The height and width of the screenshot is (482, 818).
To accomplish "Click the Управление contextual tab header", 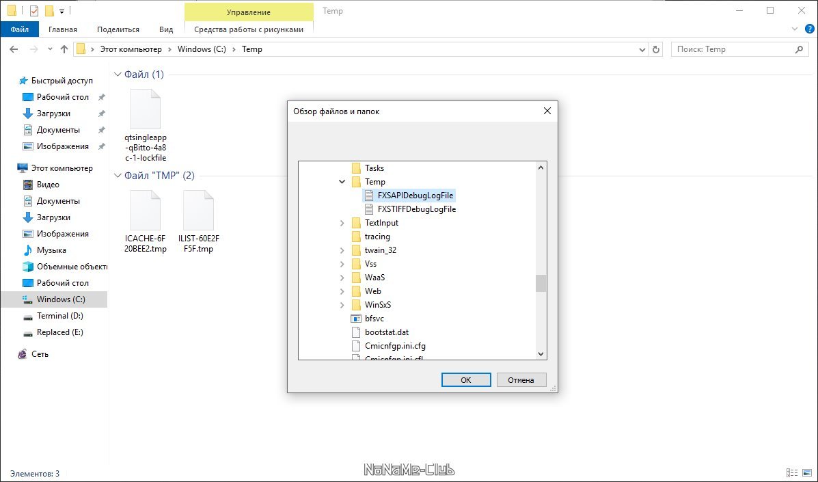I will point(249,12).
